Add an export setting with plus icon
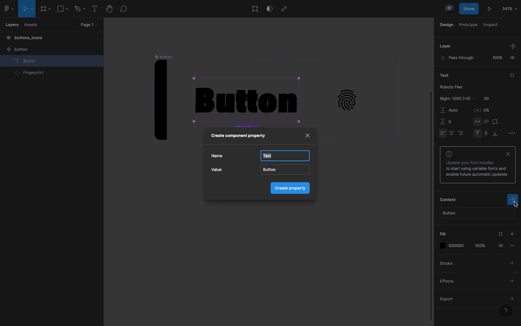The height and width of the screenshot is (326, 521). pos(512,299)
